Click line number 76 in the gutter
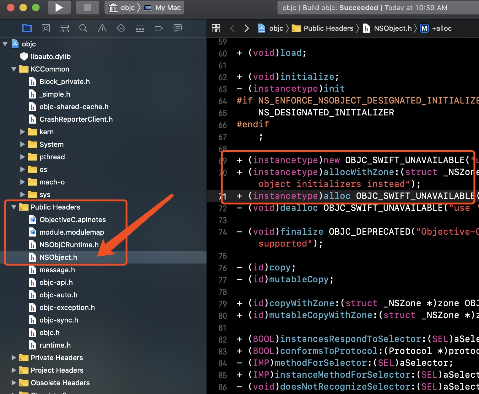Viewport: 479px width, 394px height. (223, 268)
